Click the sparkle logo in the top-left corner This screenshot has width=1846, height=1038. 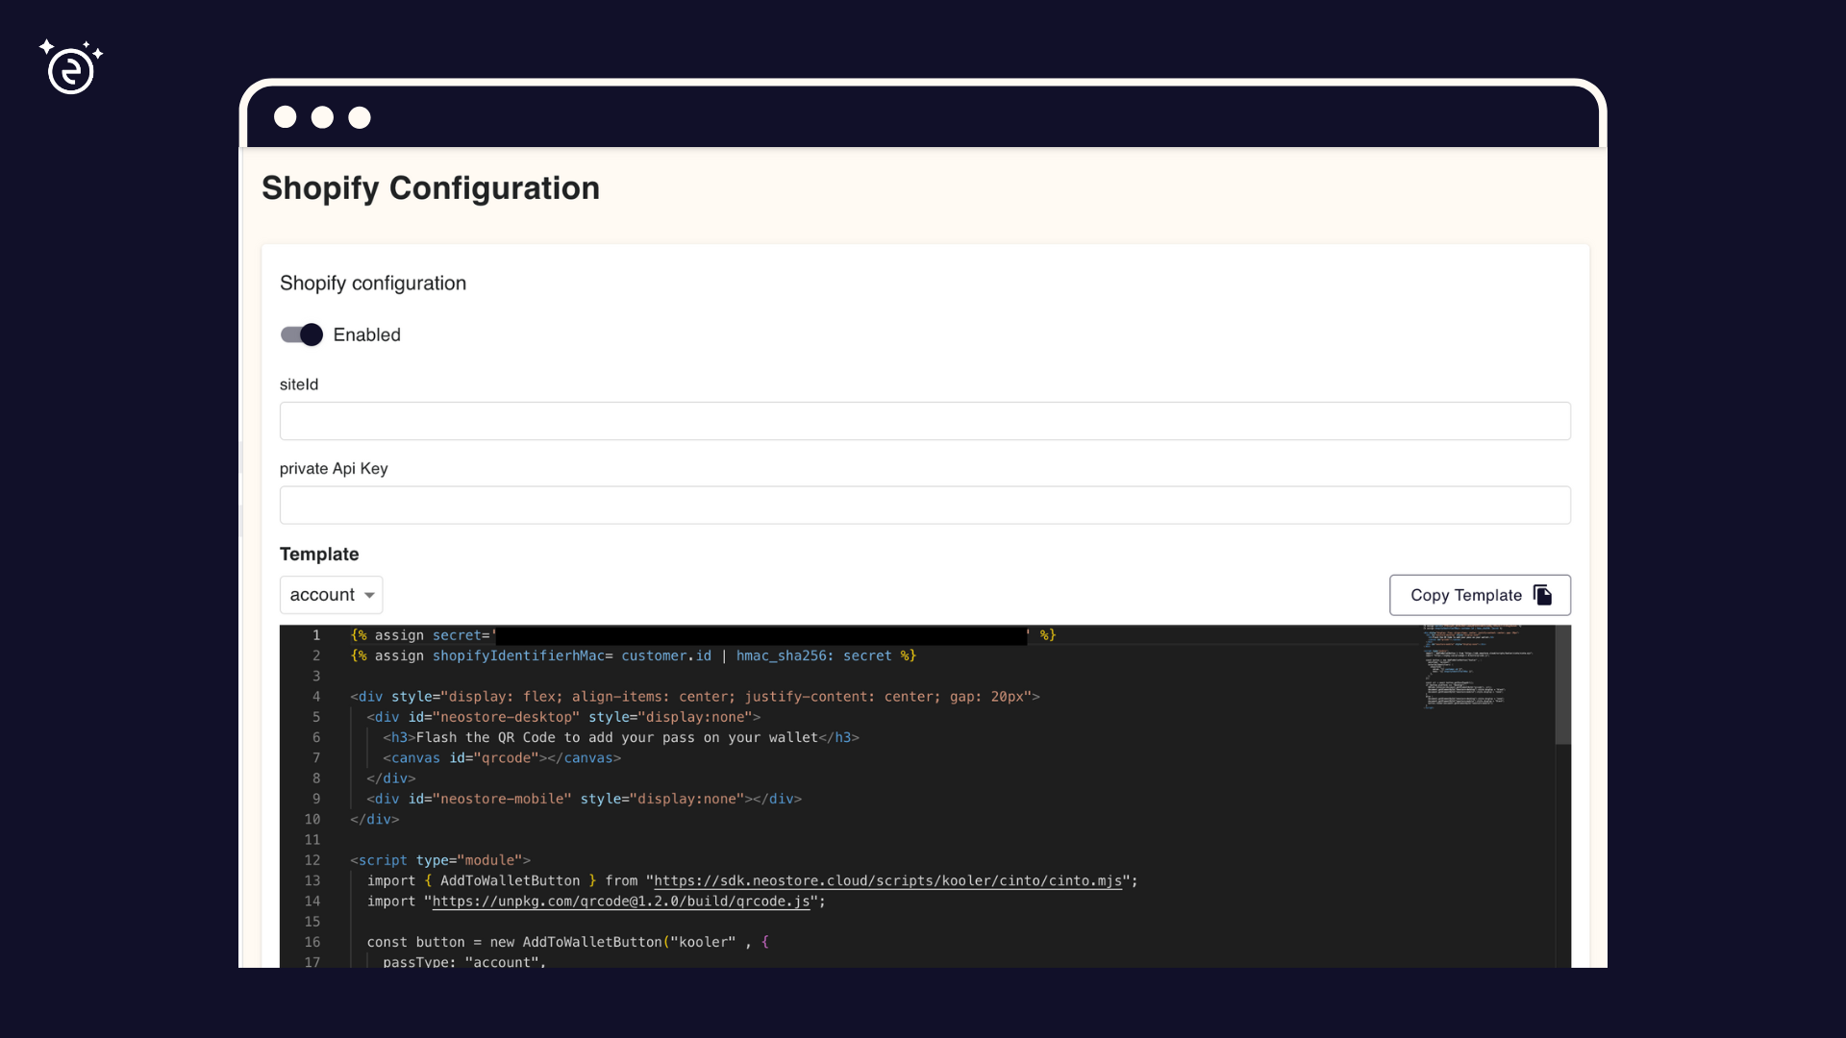click(x=71, y=67)
